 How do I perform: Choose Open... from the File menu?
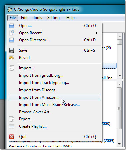pos(55,26)
